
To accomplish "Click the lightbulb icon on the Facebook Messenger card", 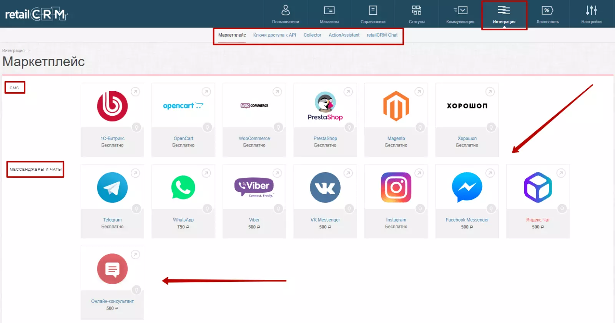I will click(x=491, y=209).
